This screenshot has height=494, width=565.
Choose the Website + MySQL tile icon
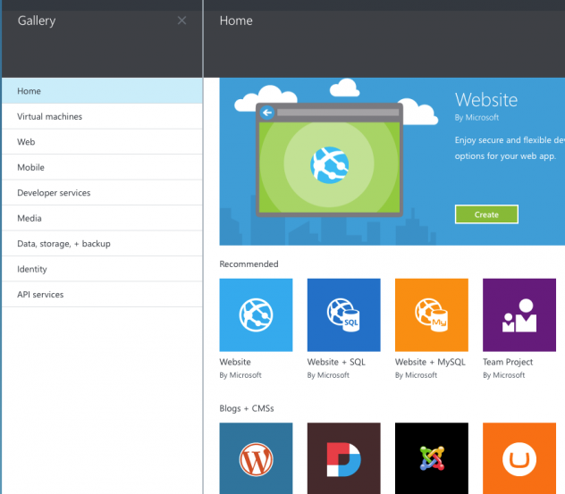[431, 314]
